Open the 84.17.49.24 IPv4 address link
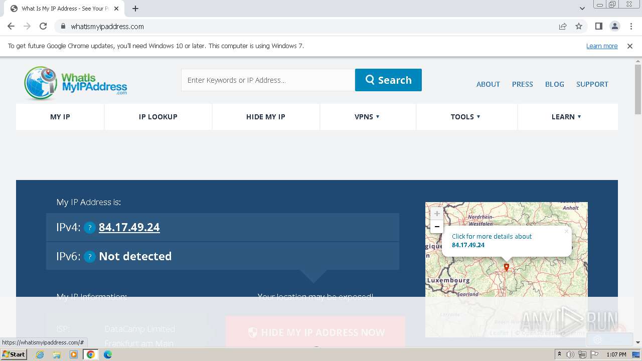Image resolution: width=642 pixels, height=361 pixels. point(129,227)
